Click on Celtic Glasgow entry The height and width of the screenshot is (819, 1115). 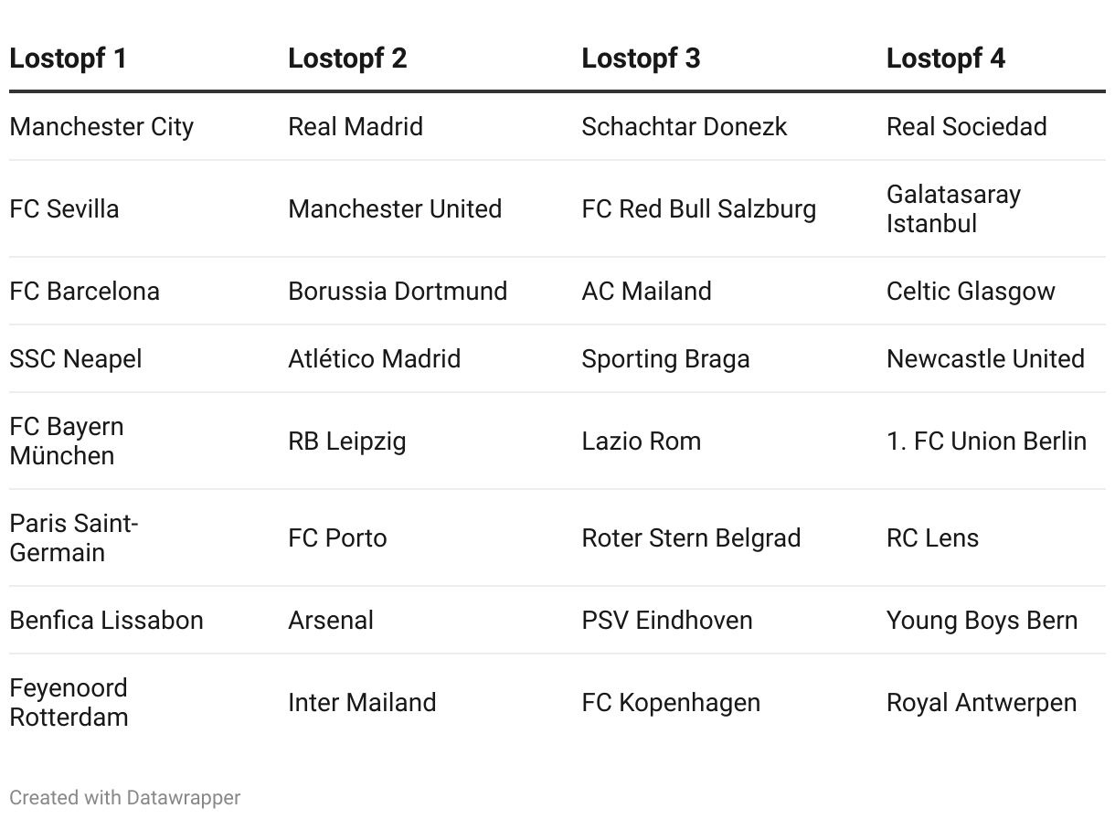(x=971, y=292)
